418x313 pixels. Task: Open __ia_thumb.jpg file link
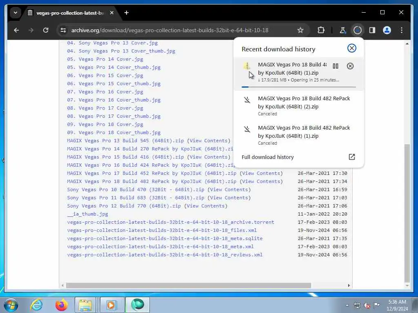point(87,214)
